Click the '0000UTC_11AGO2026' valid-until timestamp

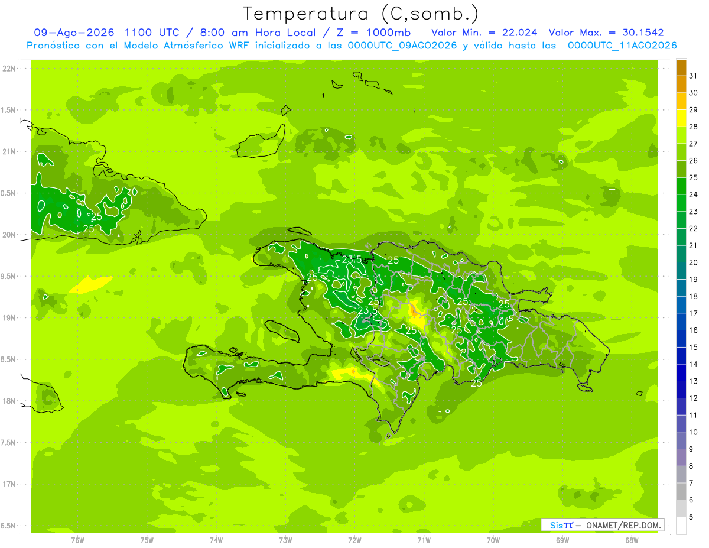(x=622, y=46)
